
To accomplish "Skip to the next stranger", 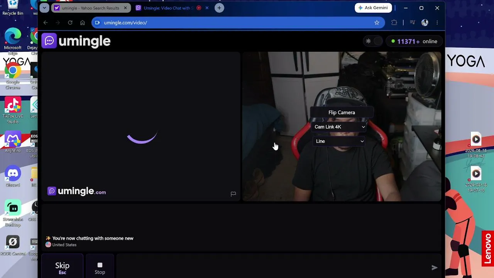I will coord(62,266).
